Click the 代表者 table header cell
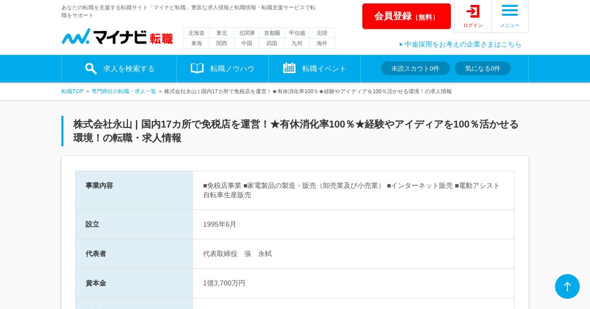This screenshot has height=309, width=590. click(134, 254)
